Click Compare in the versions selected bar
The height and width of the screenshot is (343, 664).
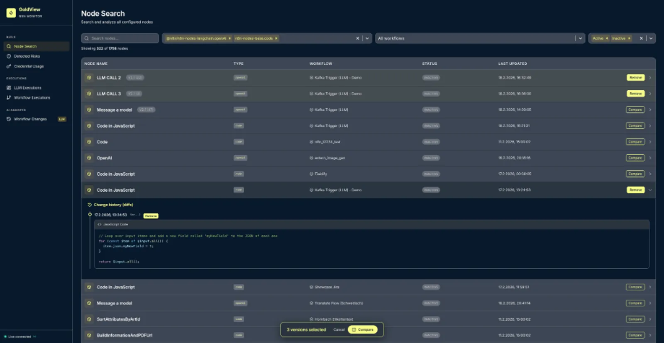[363, 330]
